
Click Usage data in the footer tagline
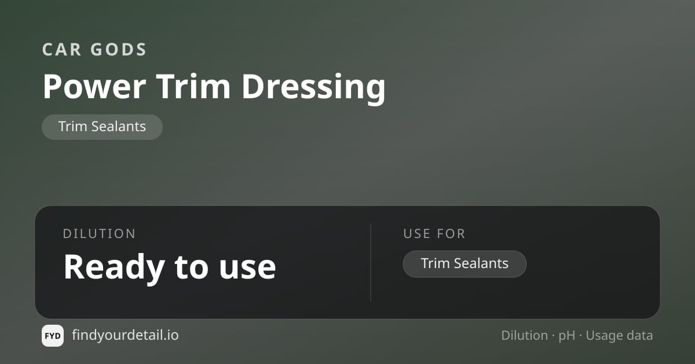620,336
